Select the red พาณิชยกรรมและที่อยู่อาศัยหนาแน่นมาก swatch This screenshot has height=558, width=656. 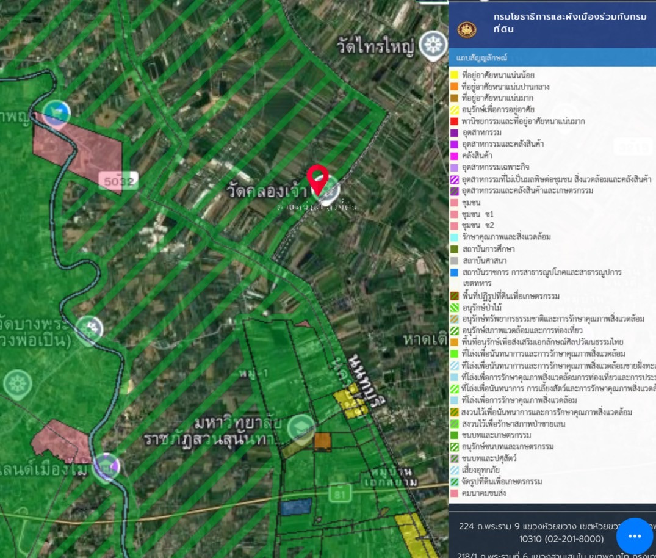454,121
